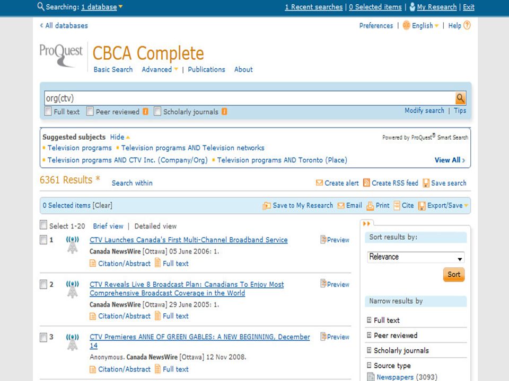Click the magnifier icon beside Searching
Image resolution: width=509 pixels, height=381 pixels.
point(41,6)
